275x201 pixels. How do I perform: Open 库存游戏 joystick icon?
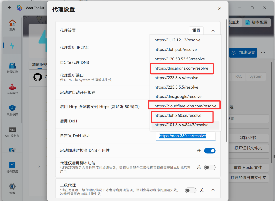click(12, 89)
